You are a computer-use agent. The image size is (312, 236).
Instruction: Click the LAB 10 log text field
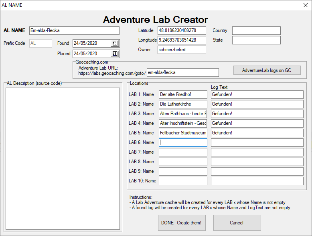point(257,181)
